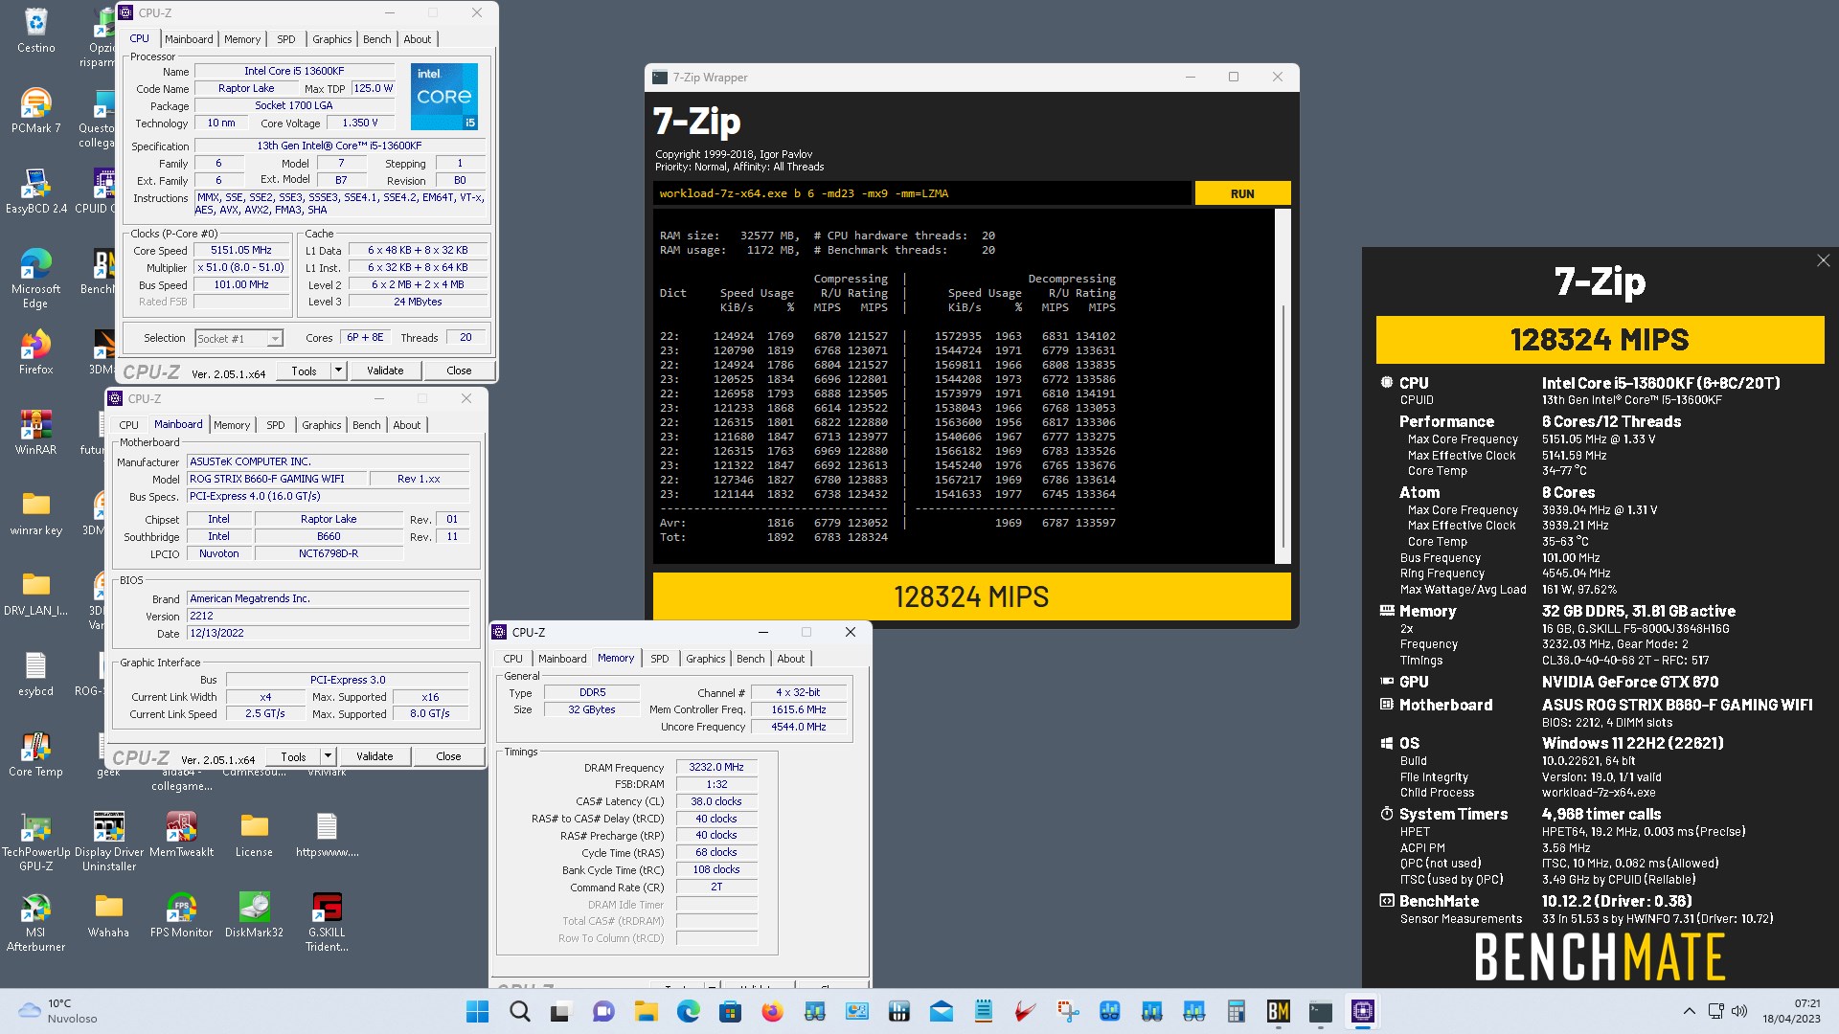The image size is (1839, 1034).
Task: Open Bench tab in the top CPU-Z window
Action: click(376, 39)
